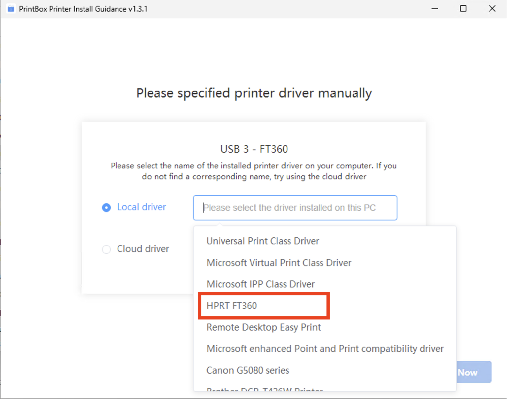The image size is (507, 399).
Task: Maximize the PrintBox Install Guidance window
Action: point(463,8)
